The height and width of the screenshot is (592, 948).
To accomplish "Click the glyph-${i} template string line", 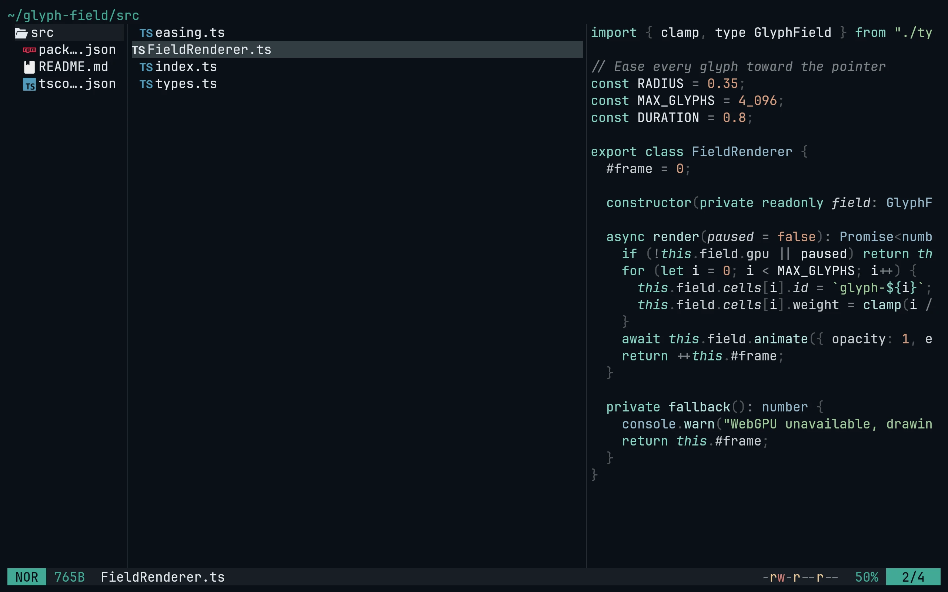I will click(x=785, y=288).
